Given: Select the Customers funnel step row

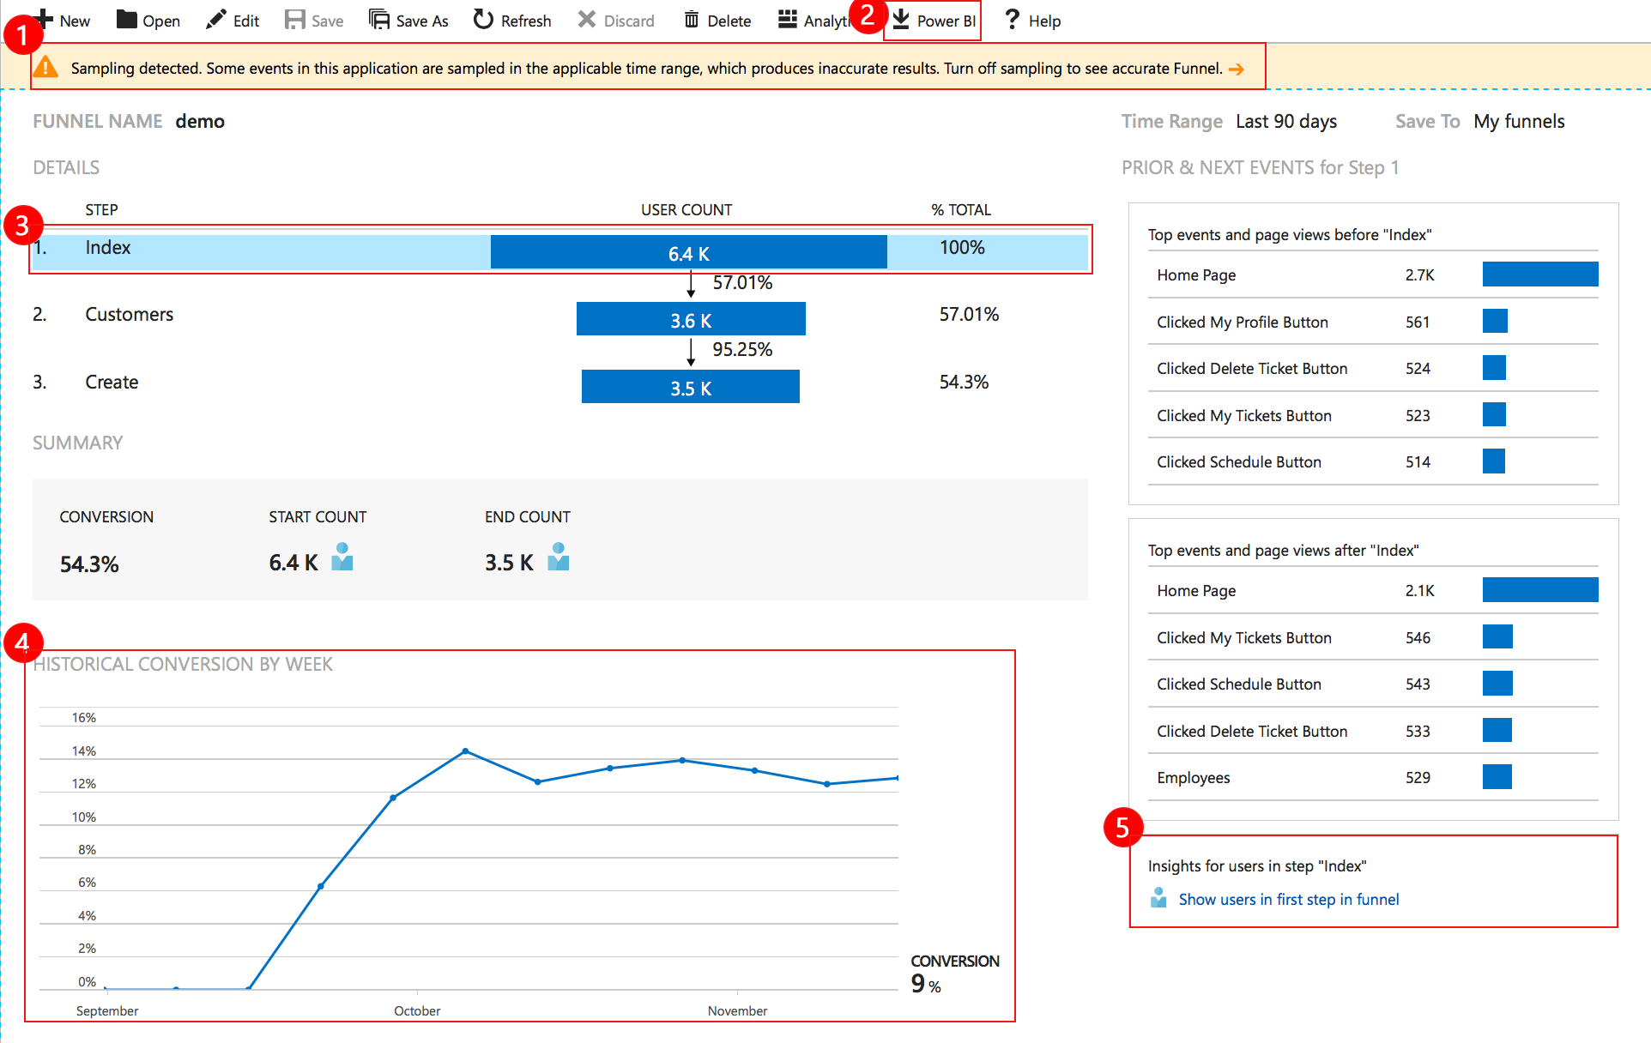Looking at the screenshot, I should point(129,315).
